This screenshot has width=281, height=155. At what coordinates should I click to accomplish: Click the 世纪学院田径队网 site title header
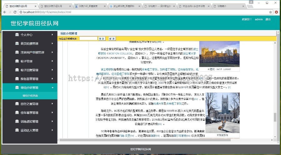pyautogui.click(x=35, y=23)
